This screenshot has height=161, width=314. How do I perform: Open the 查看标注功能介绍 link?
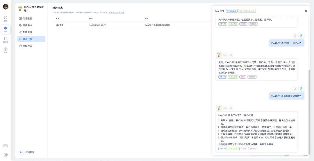116,12
